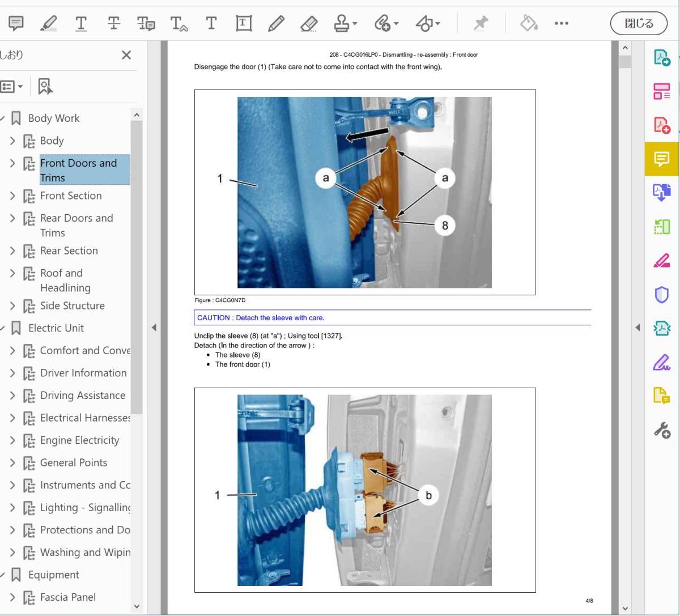This screenshot has height=616, width=680.
Task: Select the Electric Unit bookmark
Action: (x=56, y=328)
